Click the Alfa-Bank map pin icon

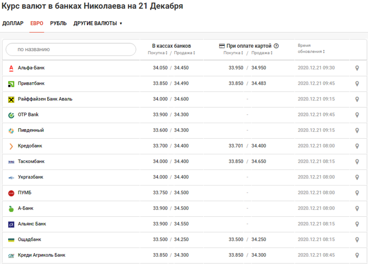357,68
